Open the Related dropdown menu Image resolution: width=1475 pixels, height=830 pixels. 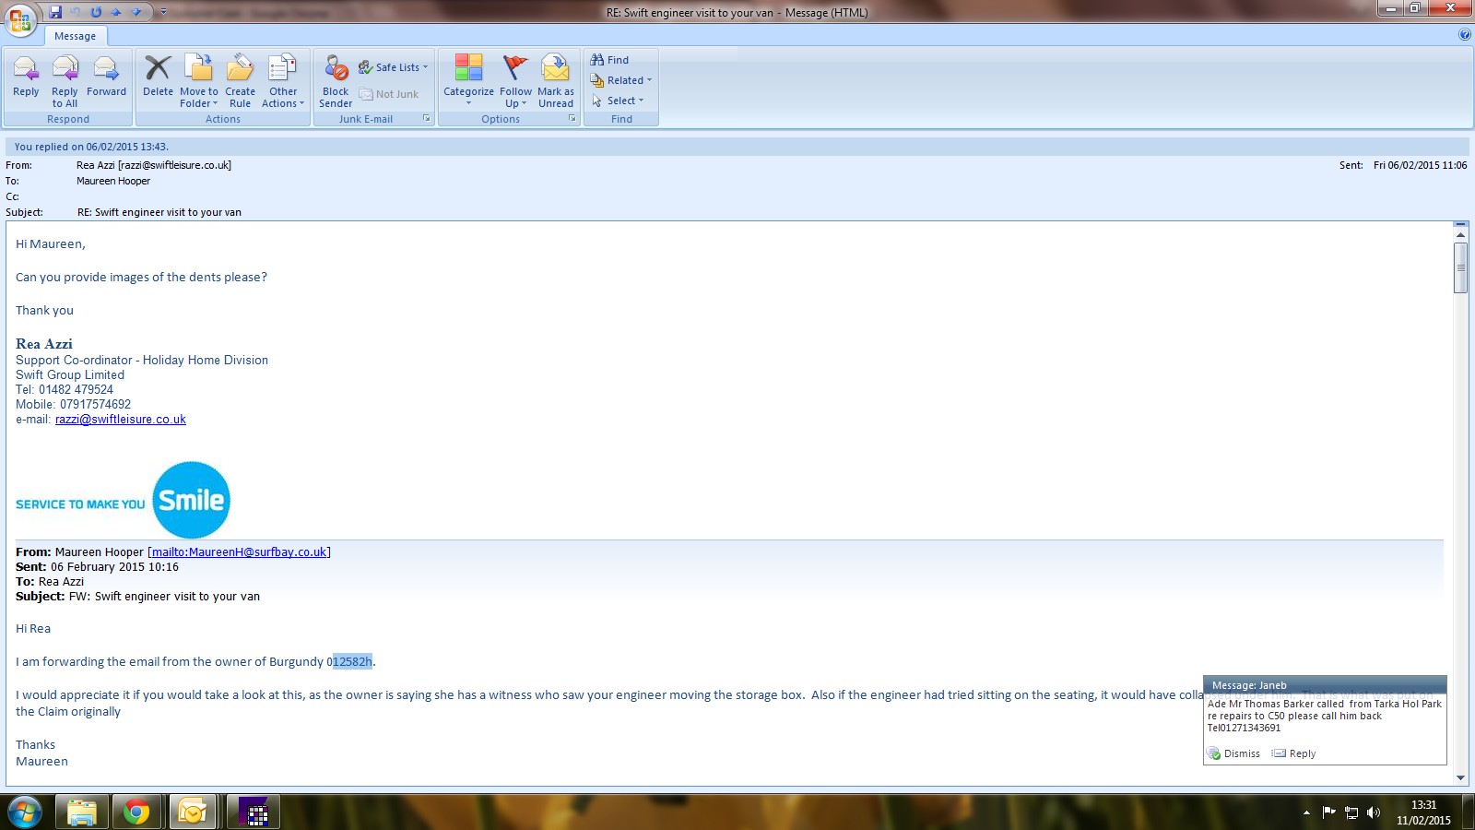(621, 80)
